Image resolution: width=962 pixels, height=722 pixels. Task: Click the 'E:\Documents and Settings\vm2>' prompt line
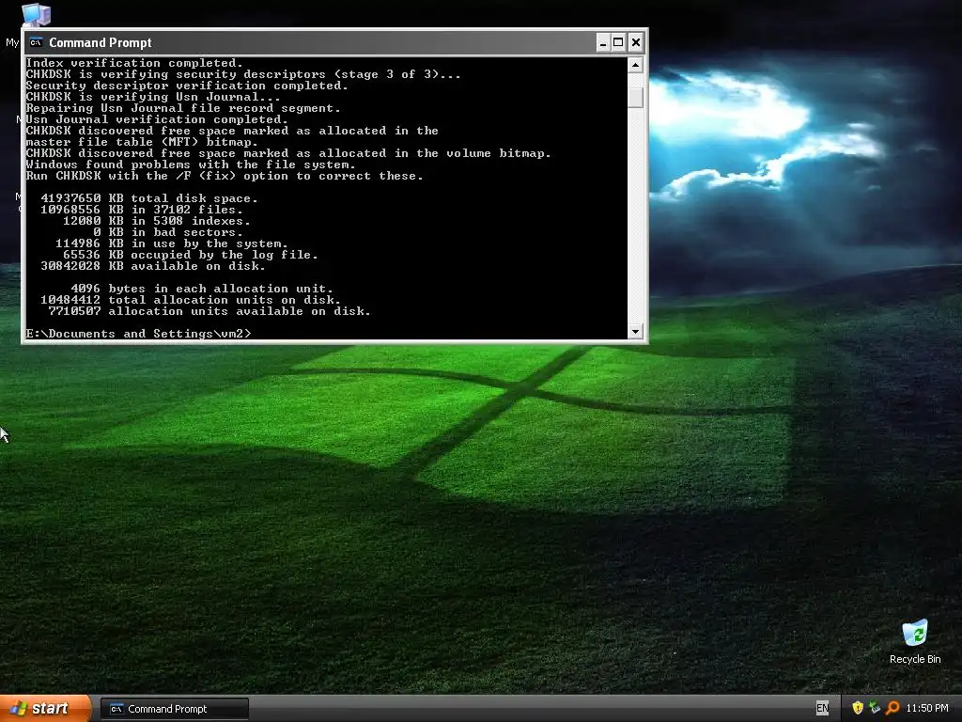[139, 334]
